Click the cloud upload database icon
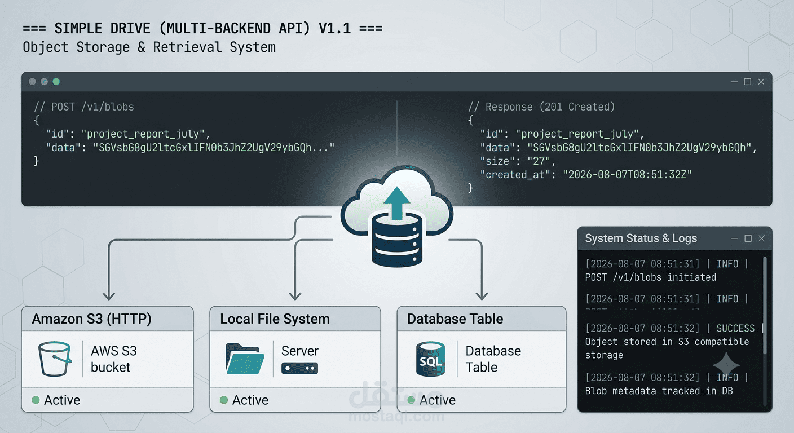 396,216
